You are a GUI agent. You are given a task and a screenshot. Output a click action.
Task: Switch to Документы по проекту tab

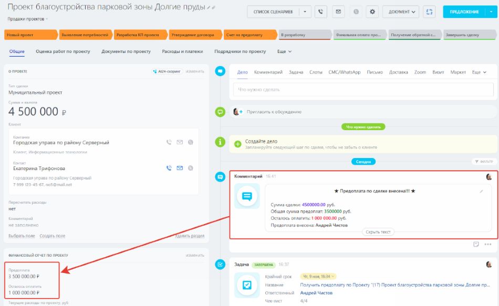click(x=126, y=51)
